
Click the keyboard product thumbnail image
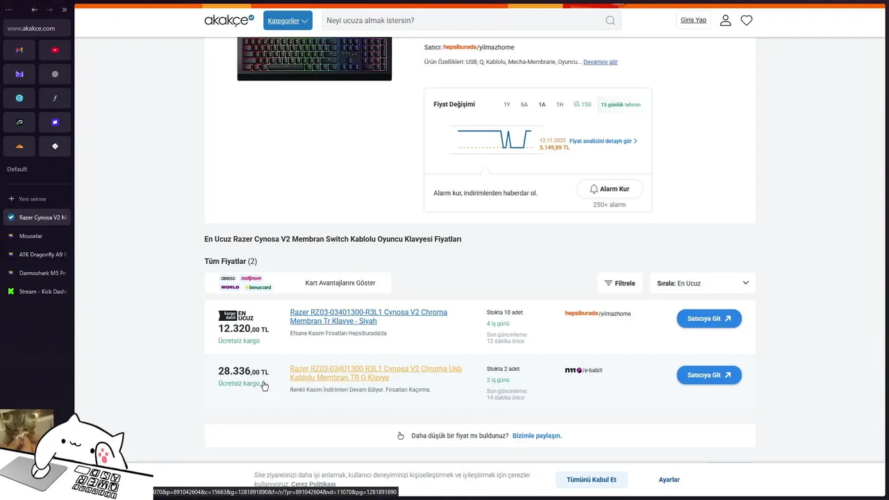pos(315,59)
